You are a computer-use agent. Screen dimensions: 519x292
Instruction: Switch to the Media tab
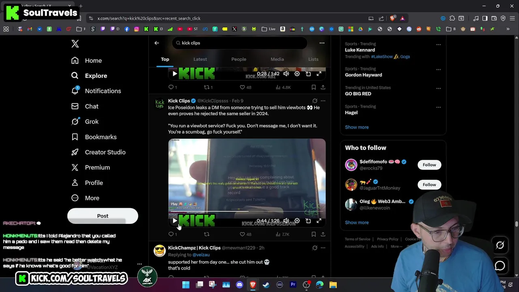(x=277, y=59)
